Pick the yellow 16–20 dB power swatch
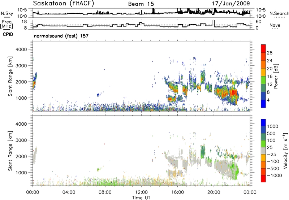Image resolution: width=289 pixels, height=200 pixels. click(263, 72)
